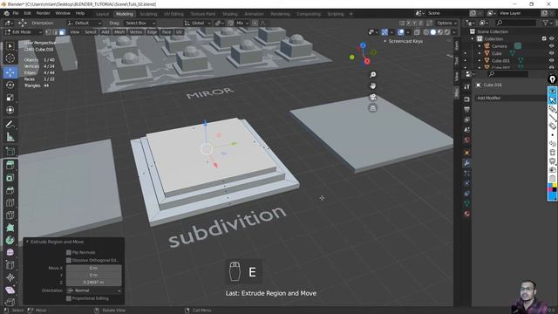The height and width of the screenshot is (314, 558).
Task: Activate the Transform tool
Action: [10, 110]
